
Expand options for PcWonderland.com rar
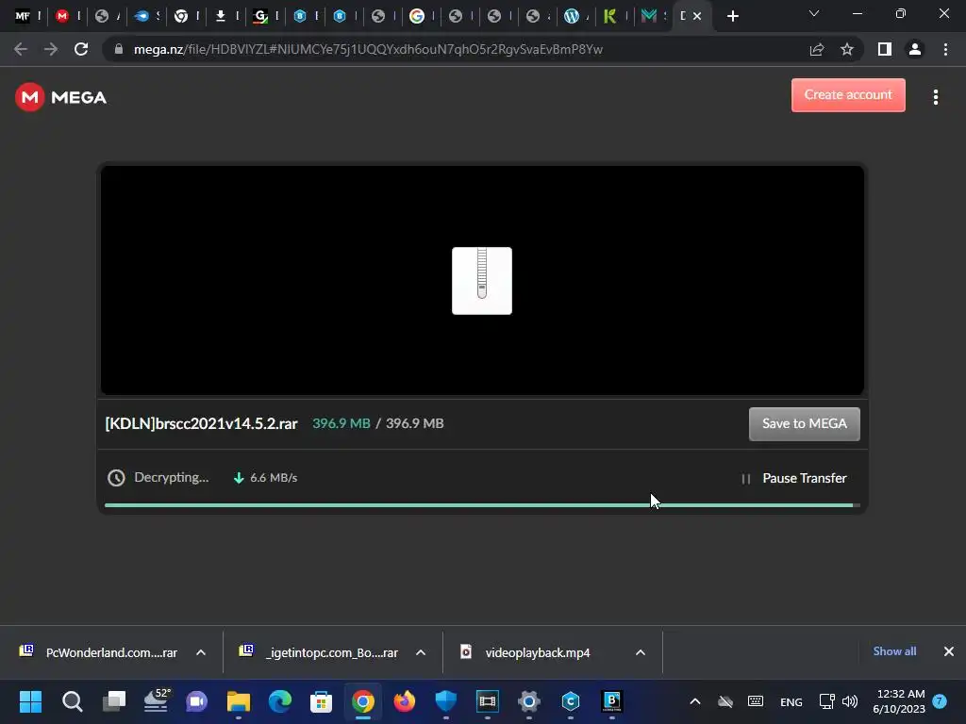pyautogui.click(x=201, y=652)
